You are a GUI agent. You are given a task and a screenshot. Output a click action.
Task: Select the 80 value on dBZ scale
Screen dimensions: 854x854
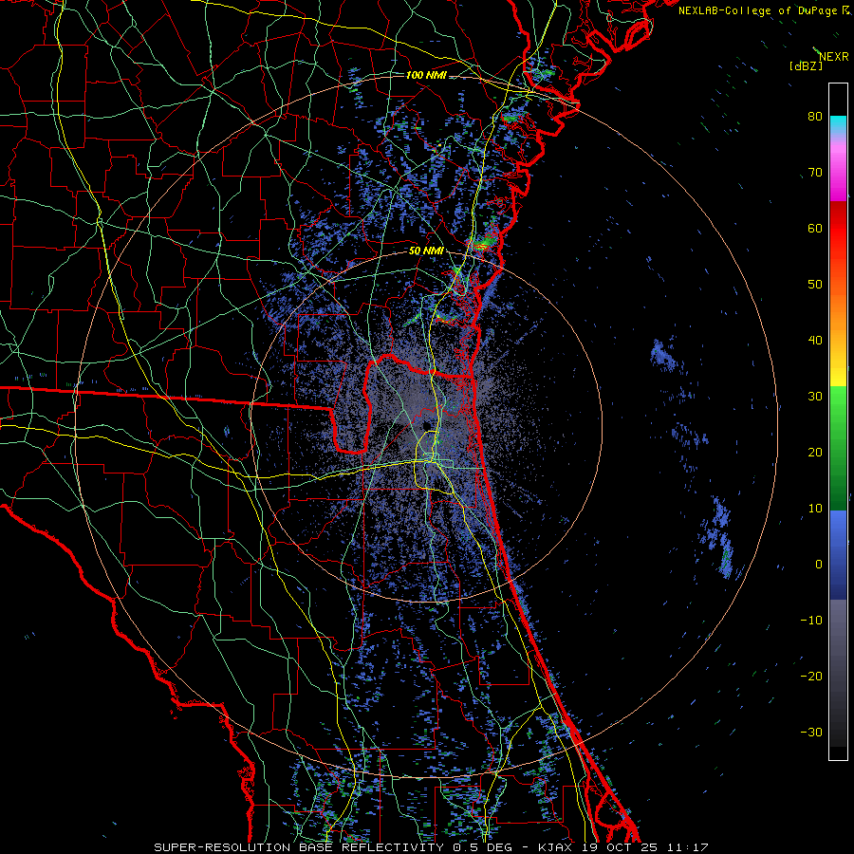click(x=815, y=116)
